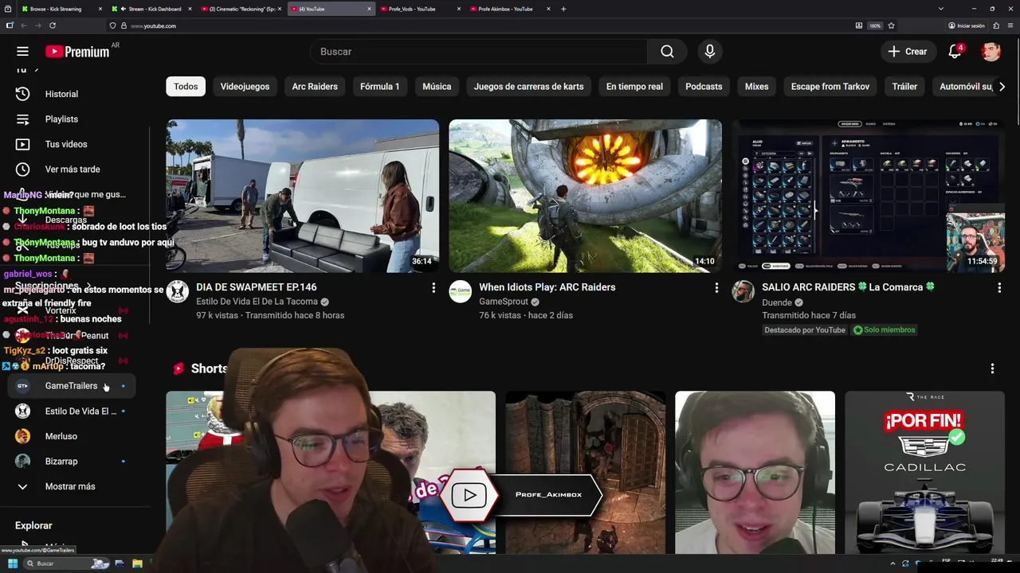Viewport: 1020px width, 573px height.
Task: Switch to Stream - Kick Dashboard tab
Action: tap(151, 9)
